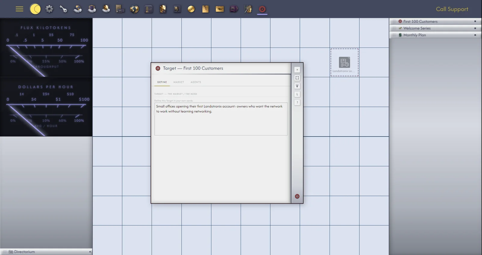Screen dimensions: 482x255
Task: Toggle the square marker on the Welcome Series row
Action: click(x=475, y=28)
